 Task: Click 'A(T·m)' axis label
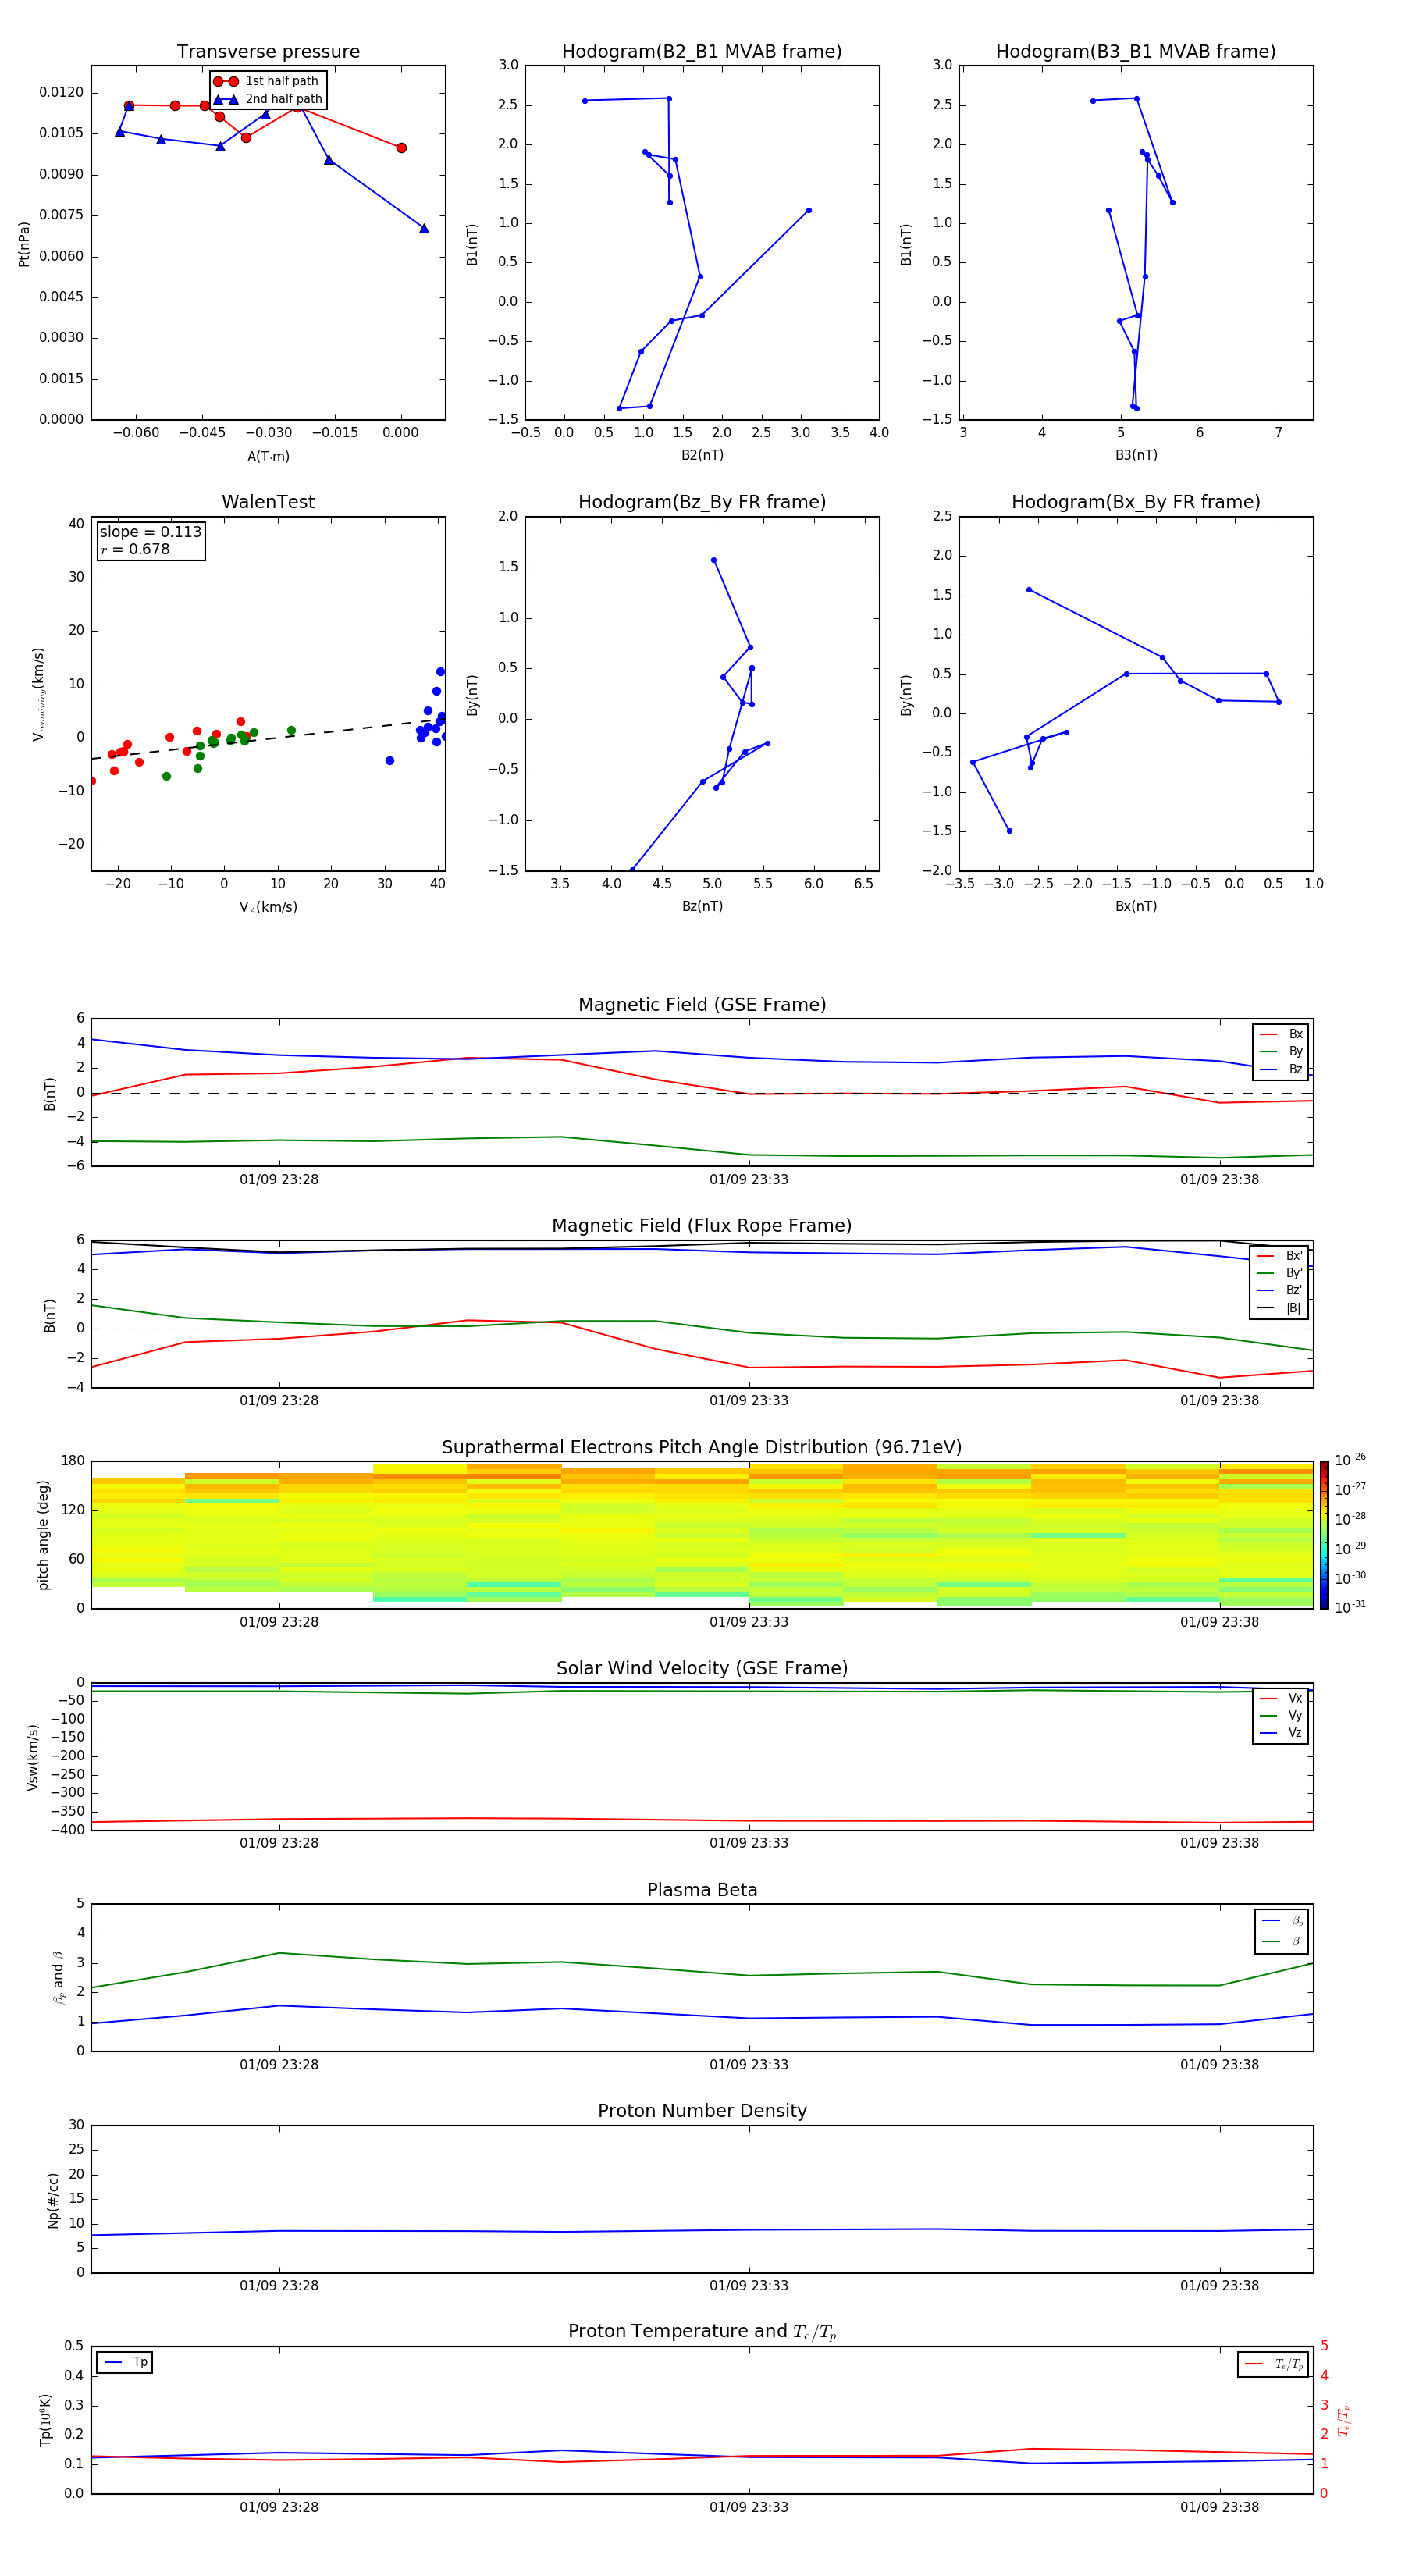(x=268, y=457)
